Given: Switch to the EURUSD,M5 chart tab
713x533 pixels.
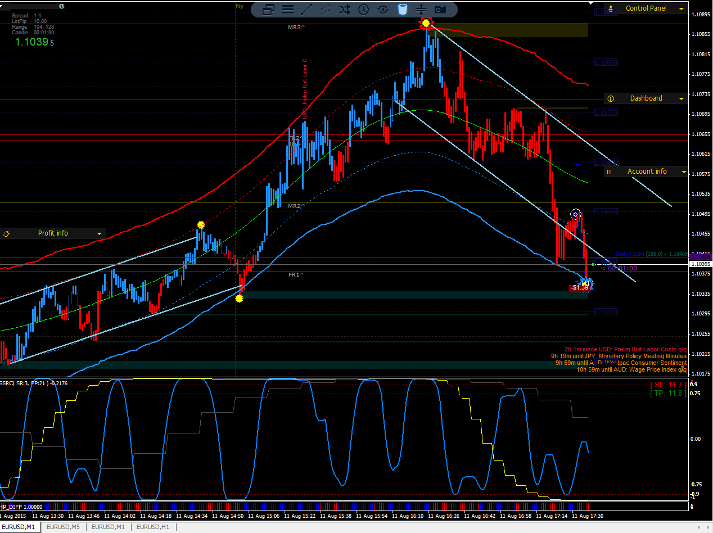Looking at the screenshot, I should [63, 527].
